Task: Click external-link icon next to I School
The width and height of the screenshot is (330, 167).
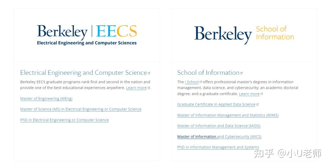Action: (201, 82)
